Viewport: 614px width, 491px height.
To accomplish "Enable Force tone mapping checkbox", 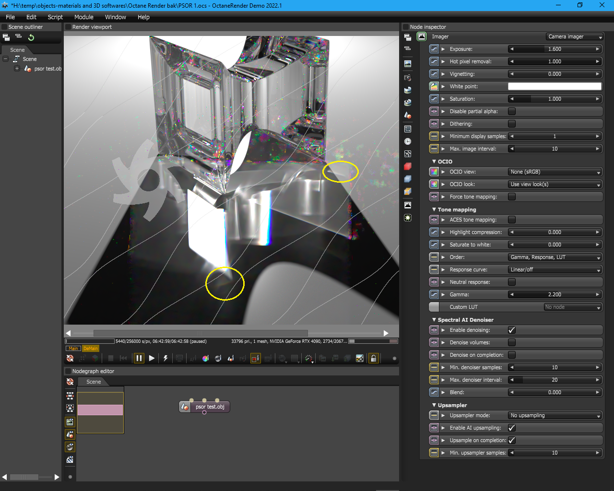I will point(512,197).
